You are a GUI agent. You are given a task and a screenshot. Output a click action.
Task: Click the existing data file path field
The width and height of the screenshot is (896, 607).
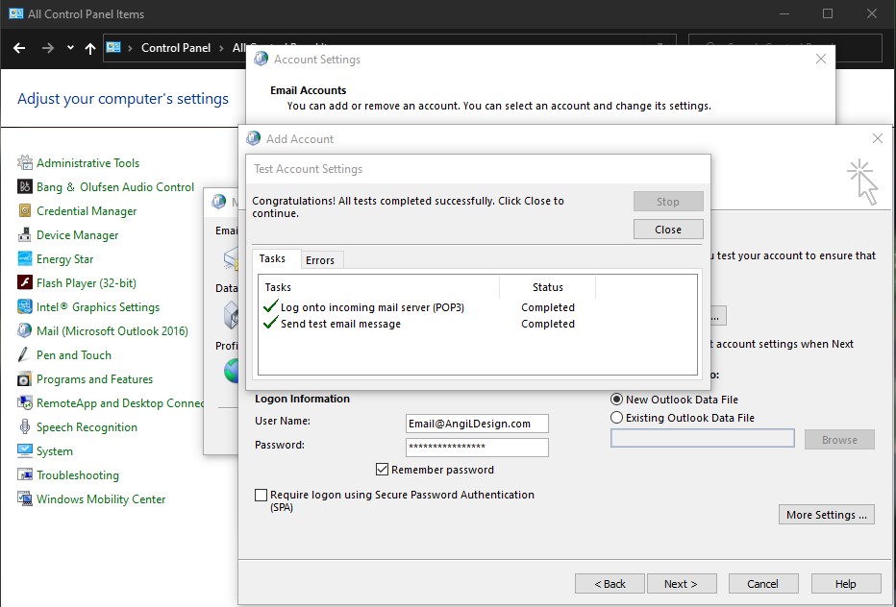coord(703,438)
